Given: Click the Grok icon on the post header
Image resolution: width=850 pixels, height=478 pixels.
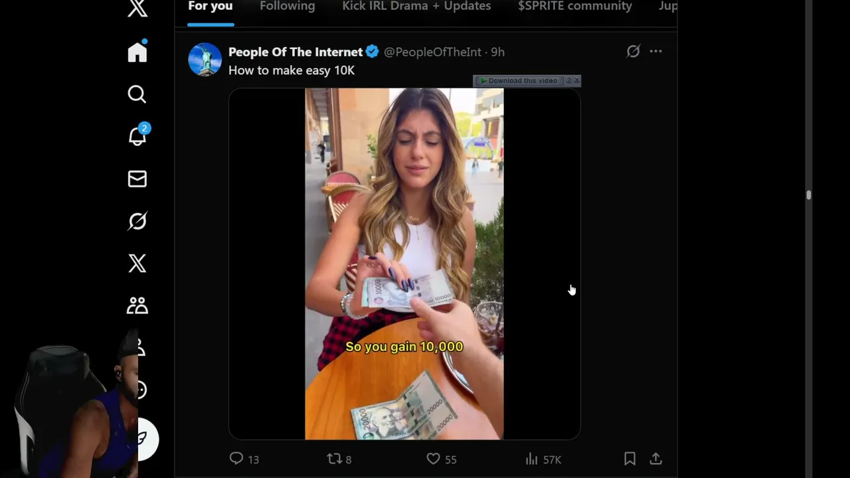Looking at the screenshot, I should point(633,51).
